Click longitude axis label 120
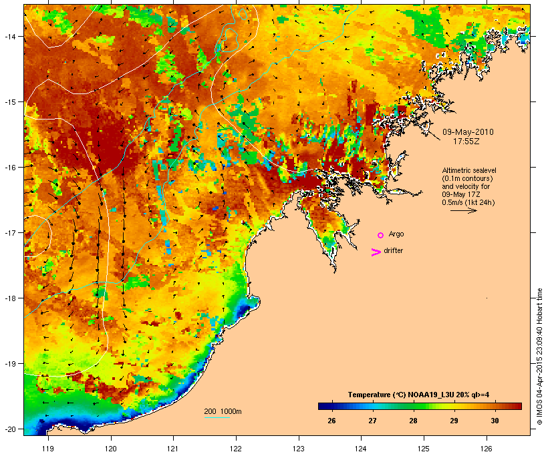 point(111,449)
